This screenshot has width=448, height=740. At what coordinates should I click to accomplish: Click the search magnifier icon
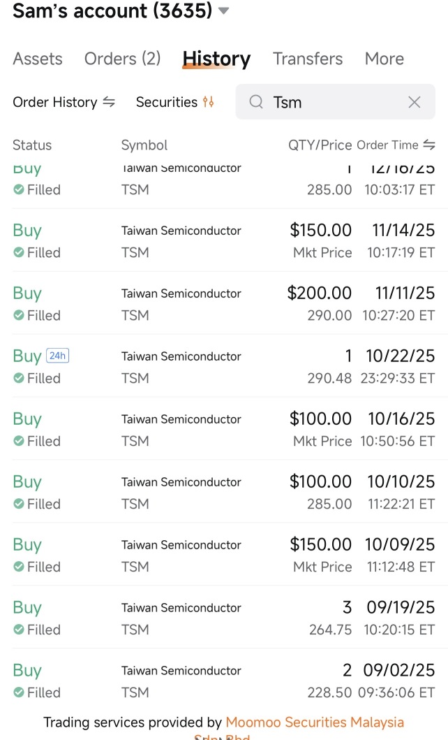click(x=256, y=101)
